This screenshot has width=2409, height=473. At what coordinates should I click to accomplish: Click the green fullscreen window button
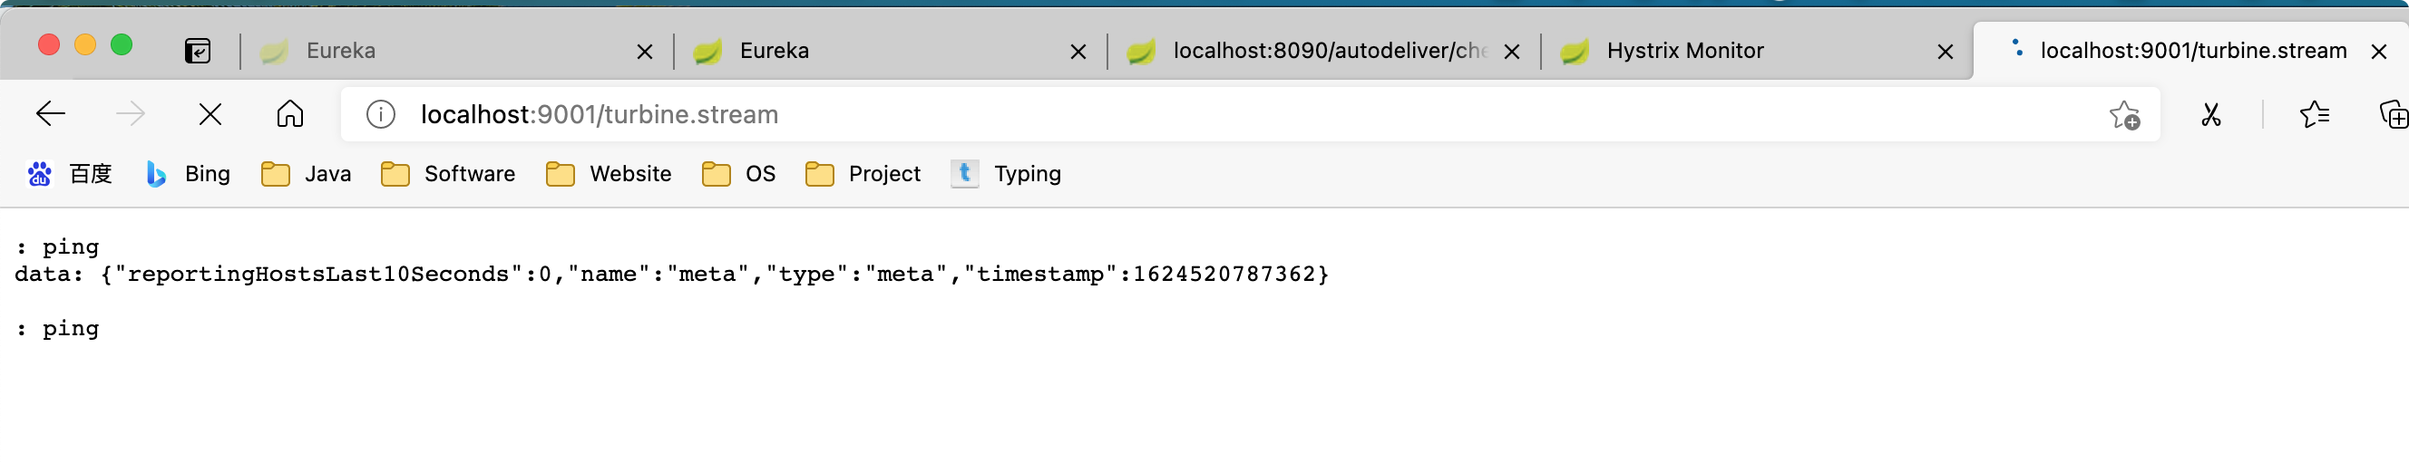[122, 45]
